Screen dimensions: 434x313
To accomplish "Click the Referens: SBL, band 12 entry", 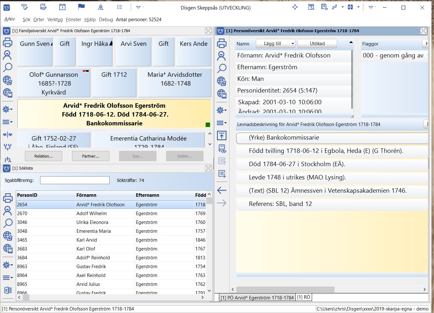I will [332, 204].
